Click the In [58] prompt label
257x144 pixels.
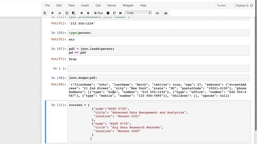click(x=59, y=78)
